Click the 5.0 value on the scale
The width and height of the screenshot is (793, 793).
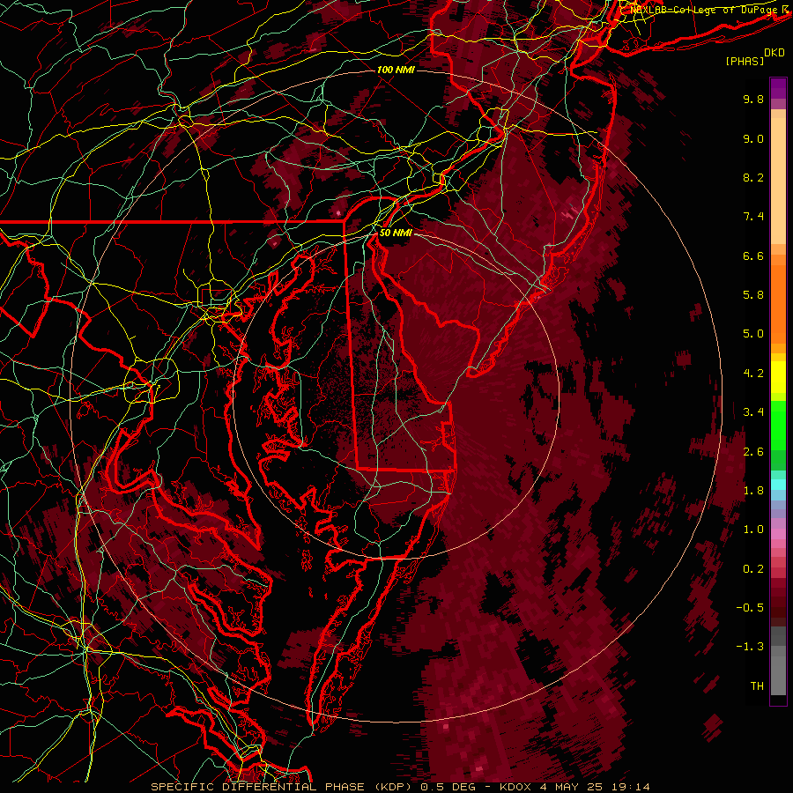coord(753,334)
